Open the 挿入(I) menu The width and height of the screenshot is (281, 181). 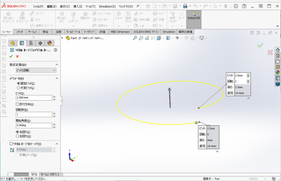click(77, 6)
